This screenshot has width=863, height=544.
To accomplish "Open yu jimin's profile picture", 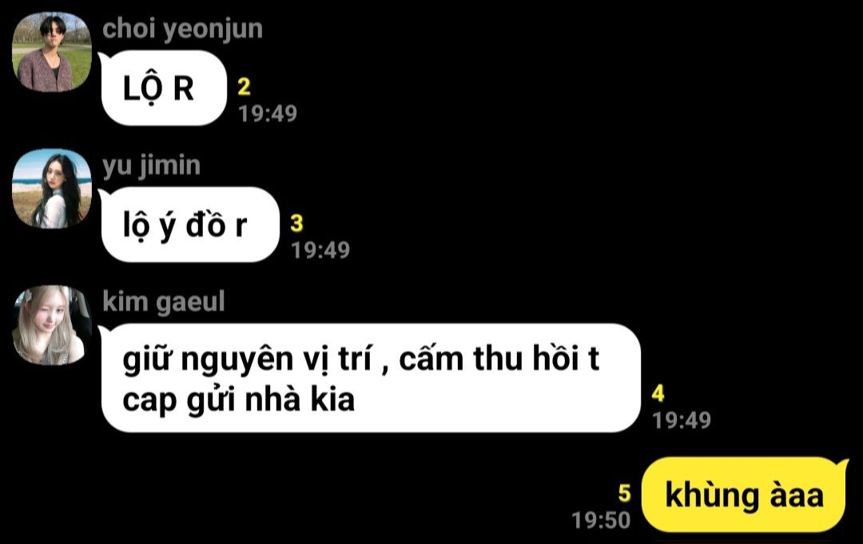I will click(52, 188).
